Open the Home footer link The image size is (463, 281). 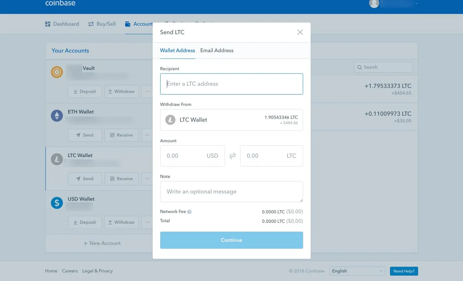point(51,271)
